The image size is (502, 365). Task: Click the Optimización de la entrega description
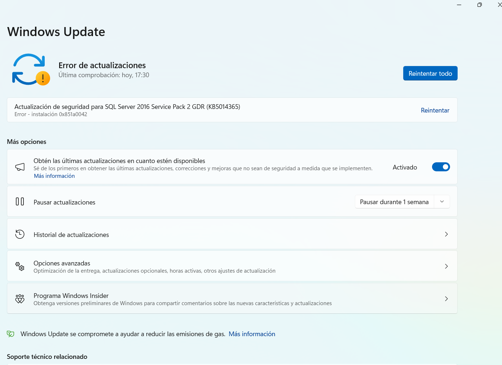point(154,271)
